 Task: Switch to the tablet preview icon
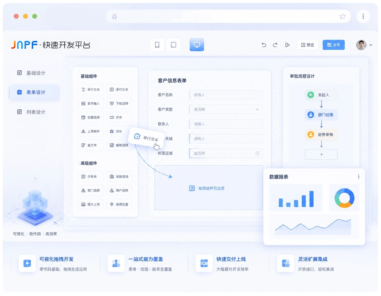(x=174, y=45)
